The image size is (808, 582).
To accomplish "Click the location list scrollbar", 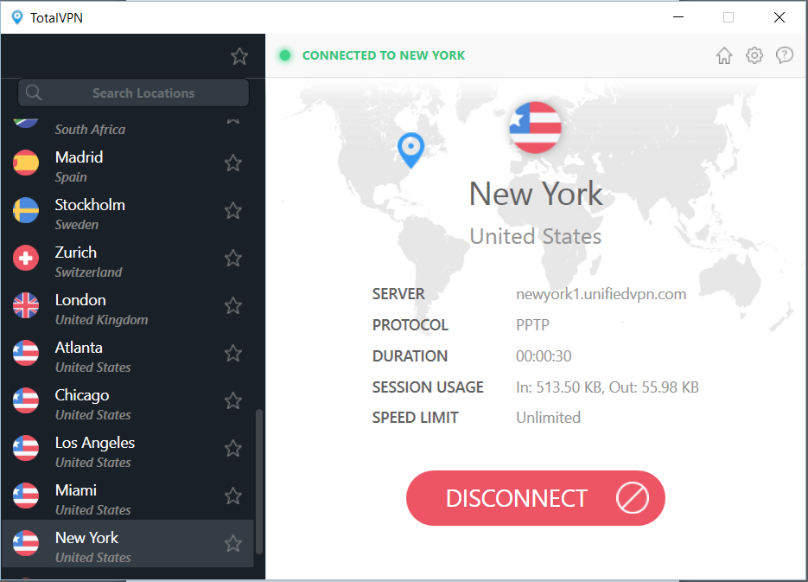I will tap(259, 482).
